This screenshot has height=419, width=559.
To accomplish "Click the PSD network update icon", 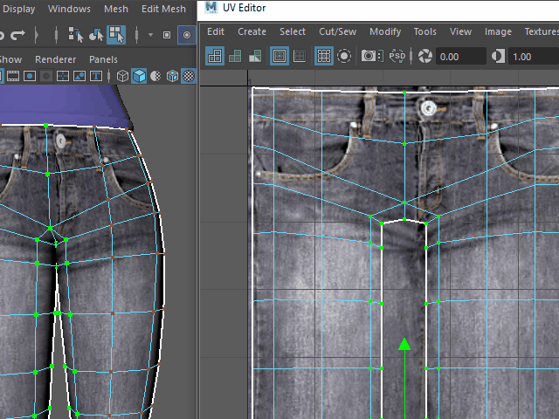I will (397, 56).
